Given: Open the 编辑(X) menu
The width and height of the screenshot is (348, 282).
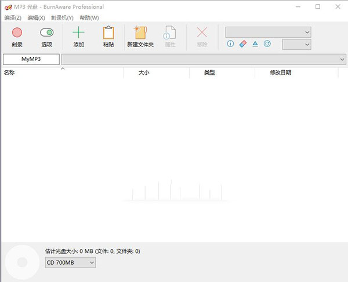Looking at the screenshot, I should (36, 18).
